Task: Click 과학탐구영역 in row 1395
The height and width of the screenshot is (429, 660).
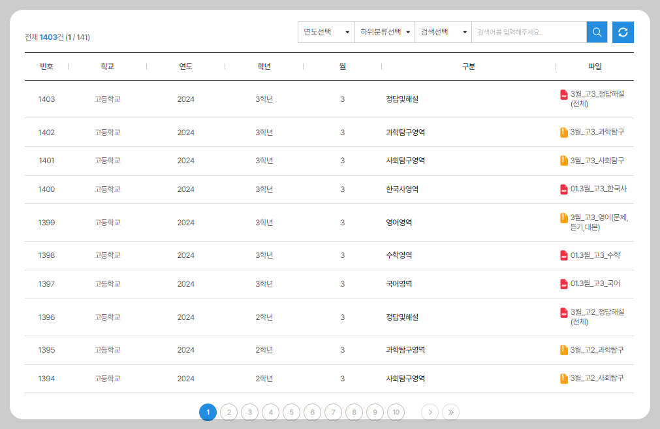Action: coord(405,350)
